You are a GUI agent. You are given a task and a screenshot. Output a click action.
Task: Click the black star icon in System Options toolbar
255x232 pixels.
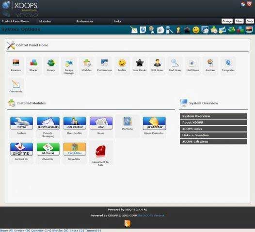point(187,30)
